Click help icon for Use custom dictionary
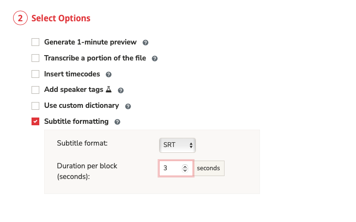Image resolution: width=356 pixels, height=222 pixels. point(128,106)
